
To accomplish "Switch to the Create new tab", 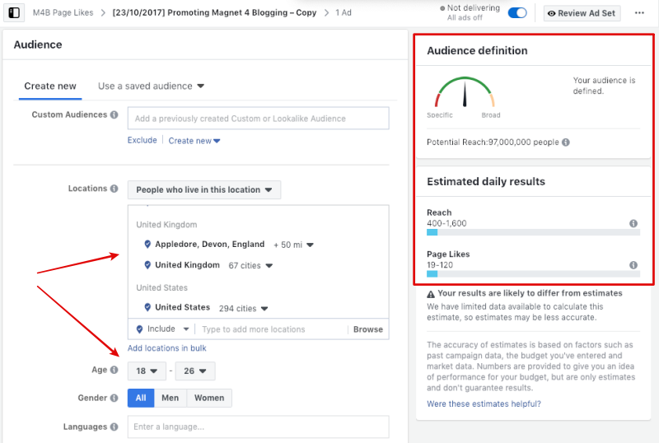I will [x=50, y=86].
